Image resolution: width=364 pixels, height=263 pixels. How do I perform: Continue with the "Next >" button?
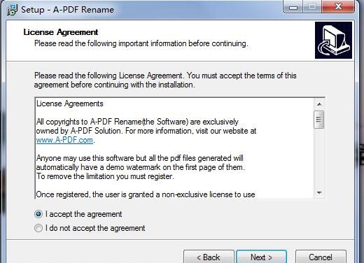(261, 257)
